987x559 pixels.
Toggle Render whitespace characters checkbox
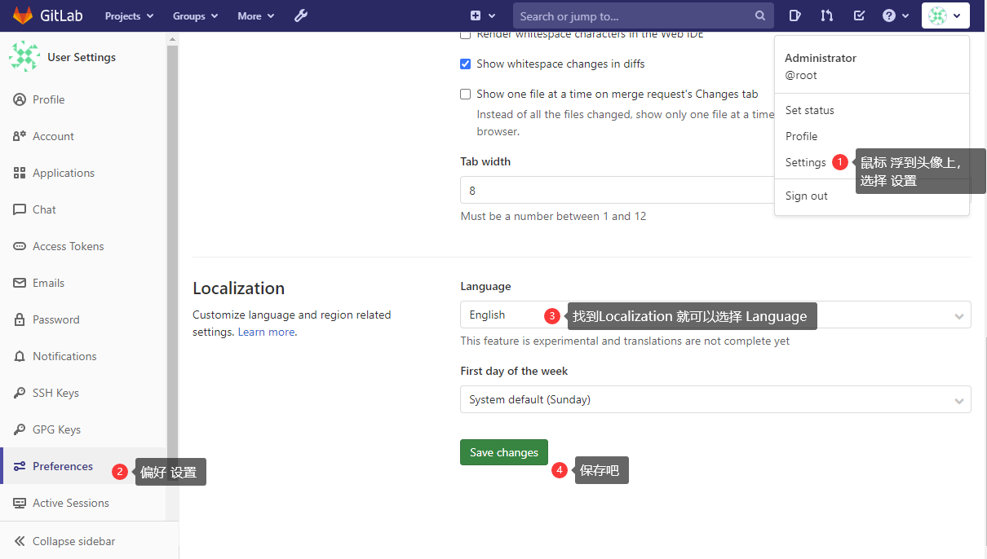pos(466,35)
